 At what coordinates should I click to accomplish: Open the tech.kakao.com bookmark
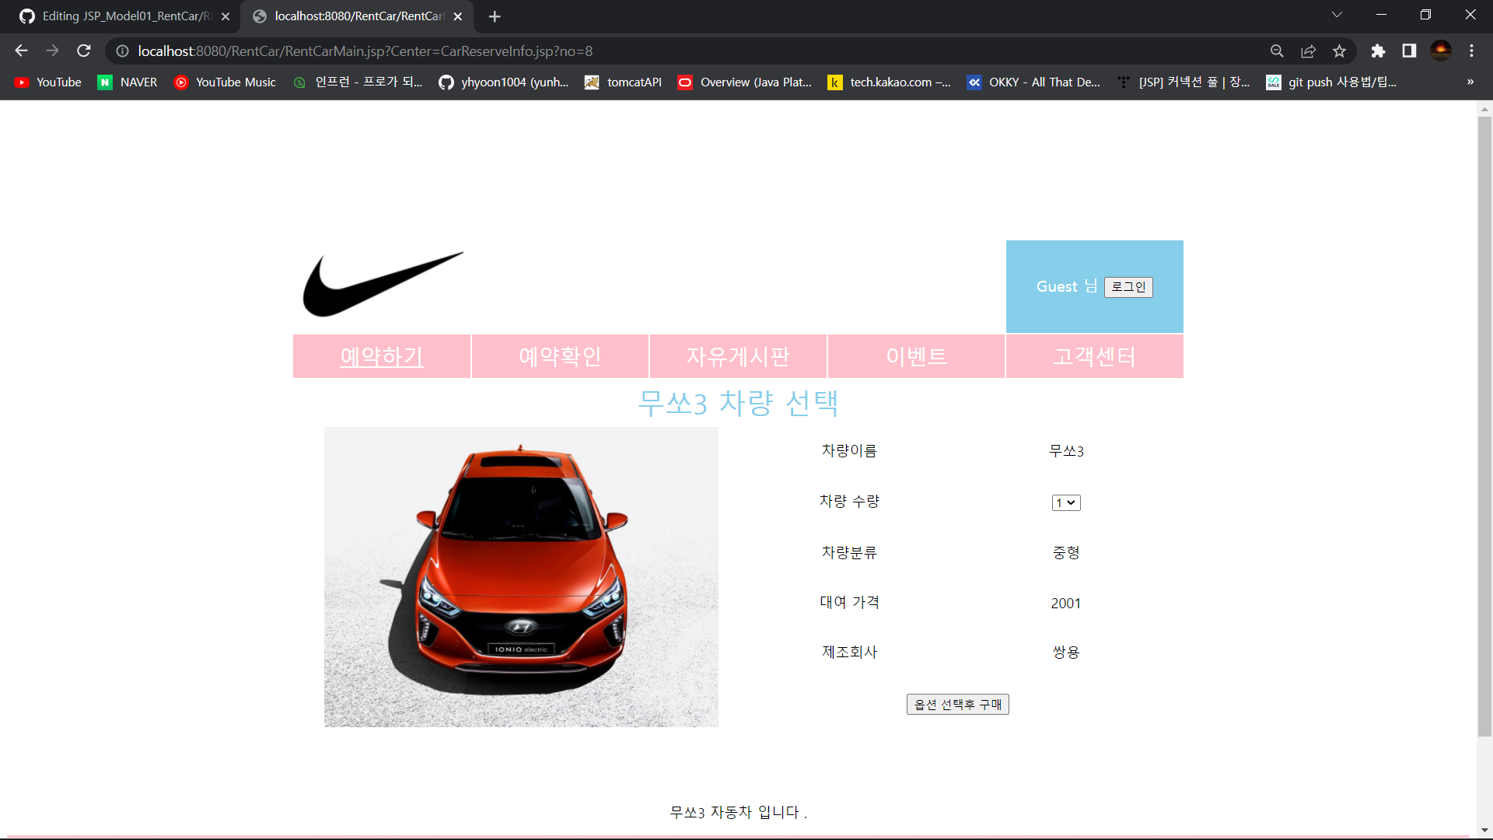click(x=890, y=82)
